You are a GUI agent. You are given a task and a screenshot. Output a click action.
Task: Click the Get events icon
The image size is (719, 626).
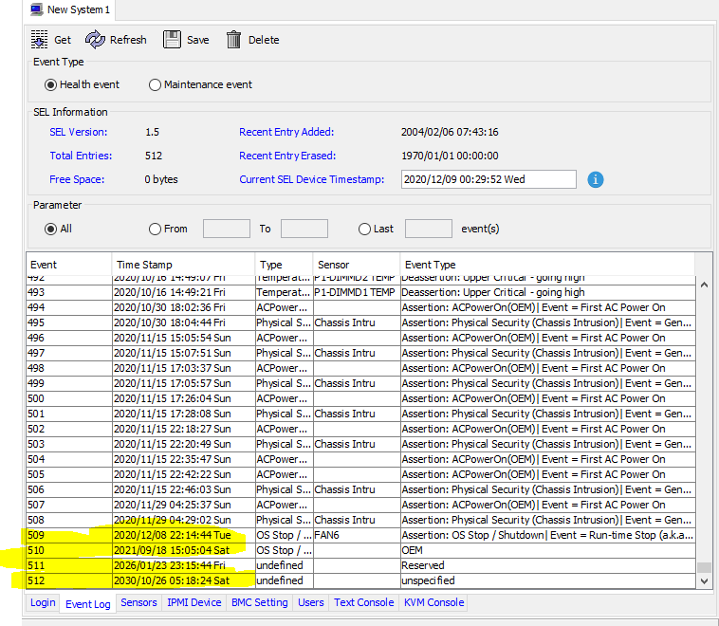click(x=39, y=40)
